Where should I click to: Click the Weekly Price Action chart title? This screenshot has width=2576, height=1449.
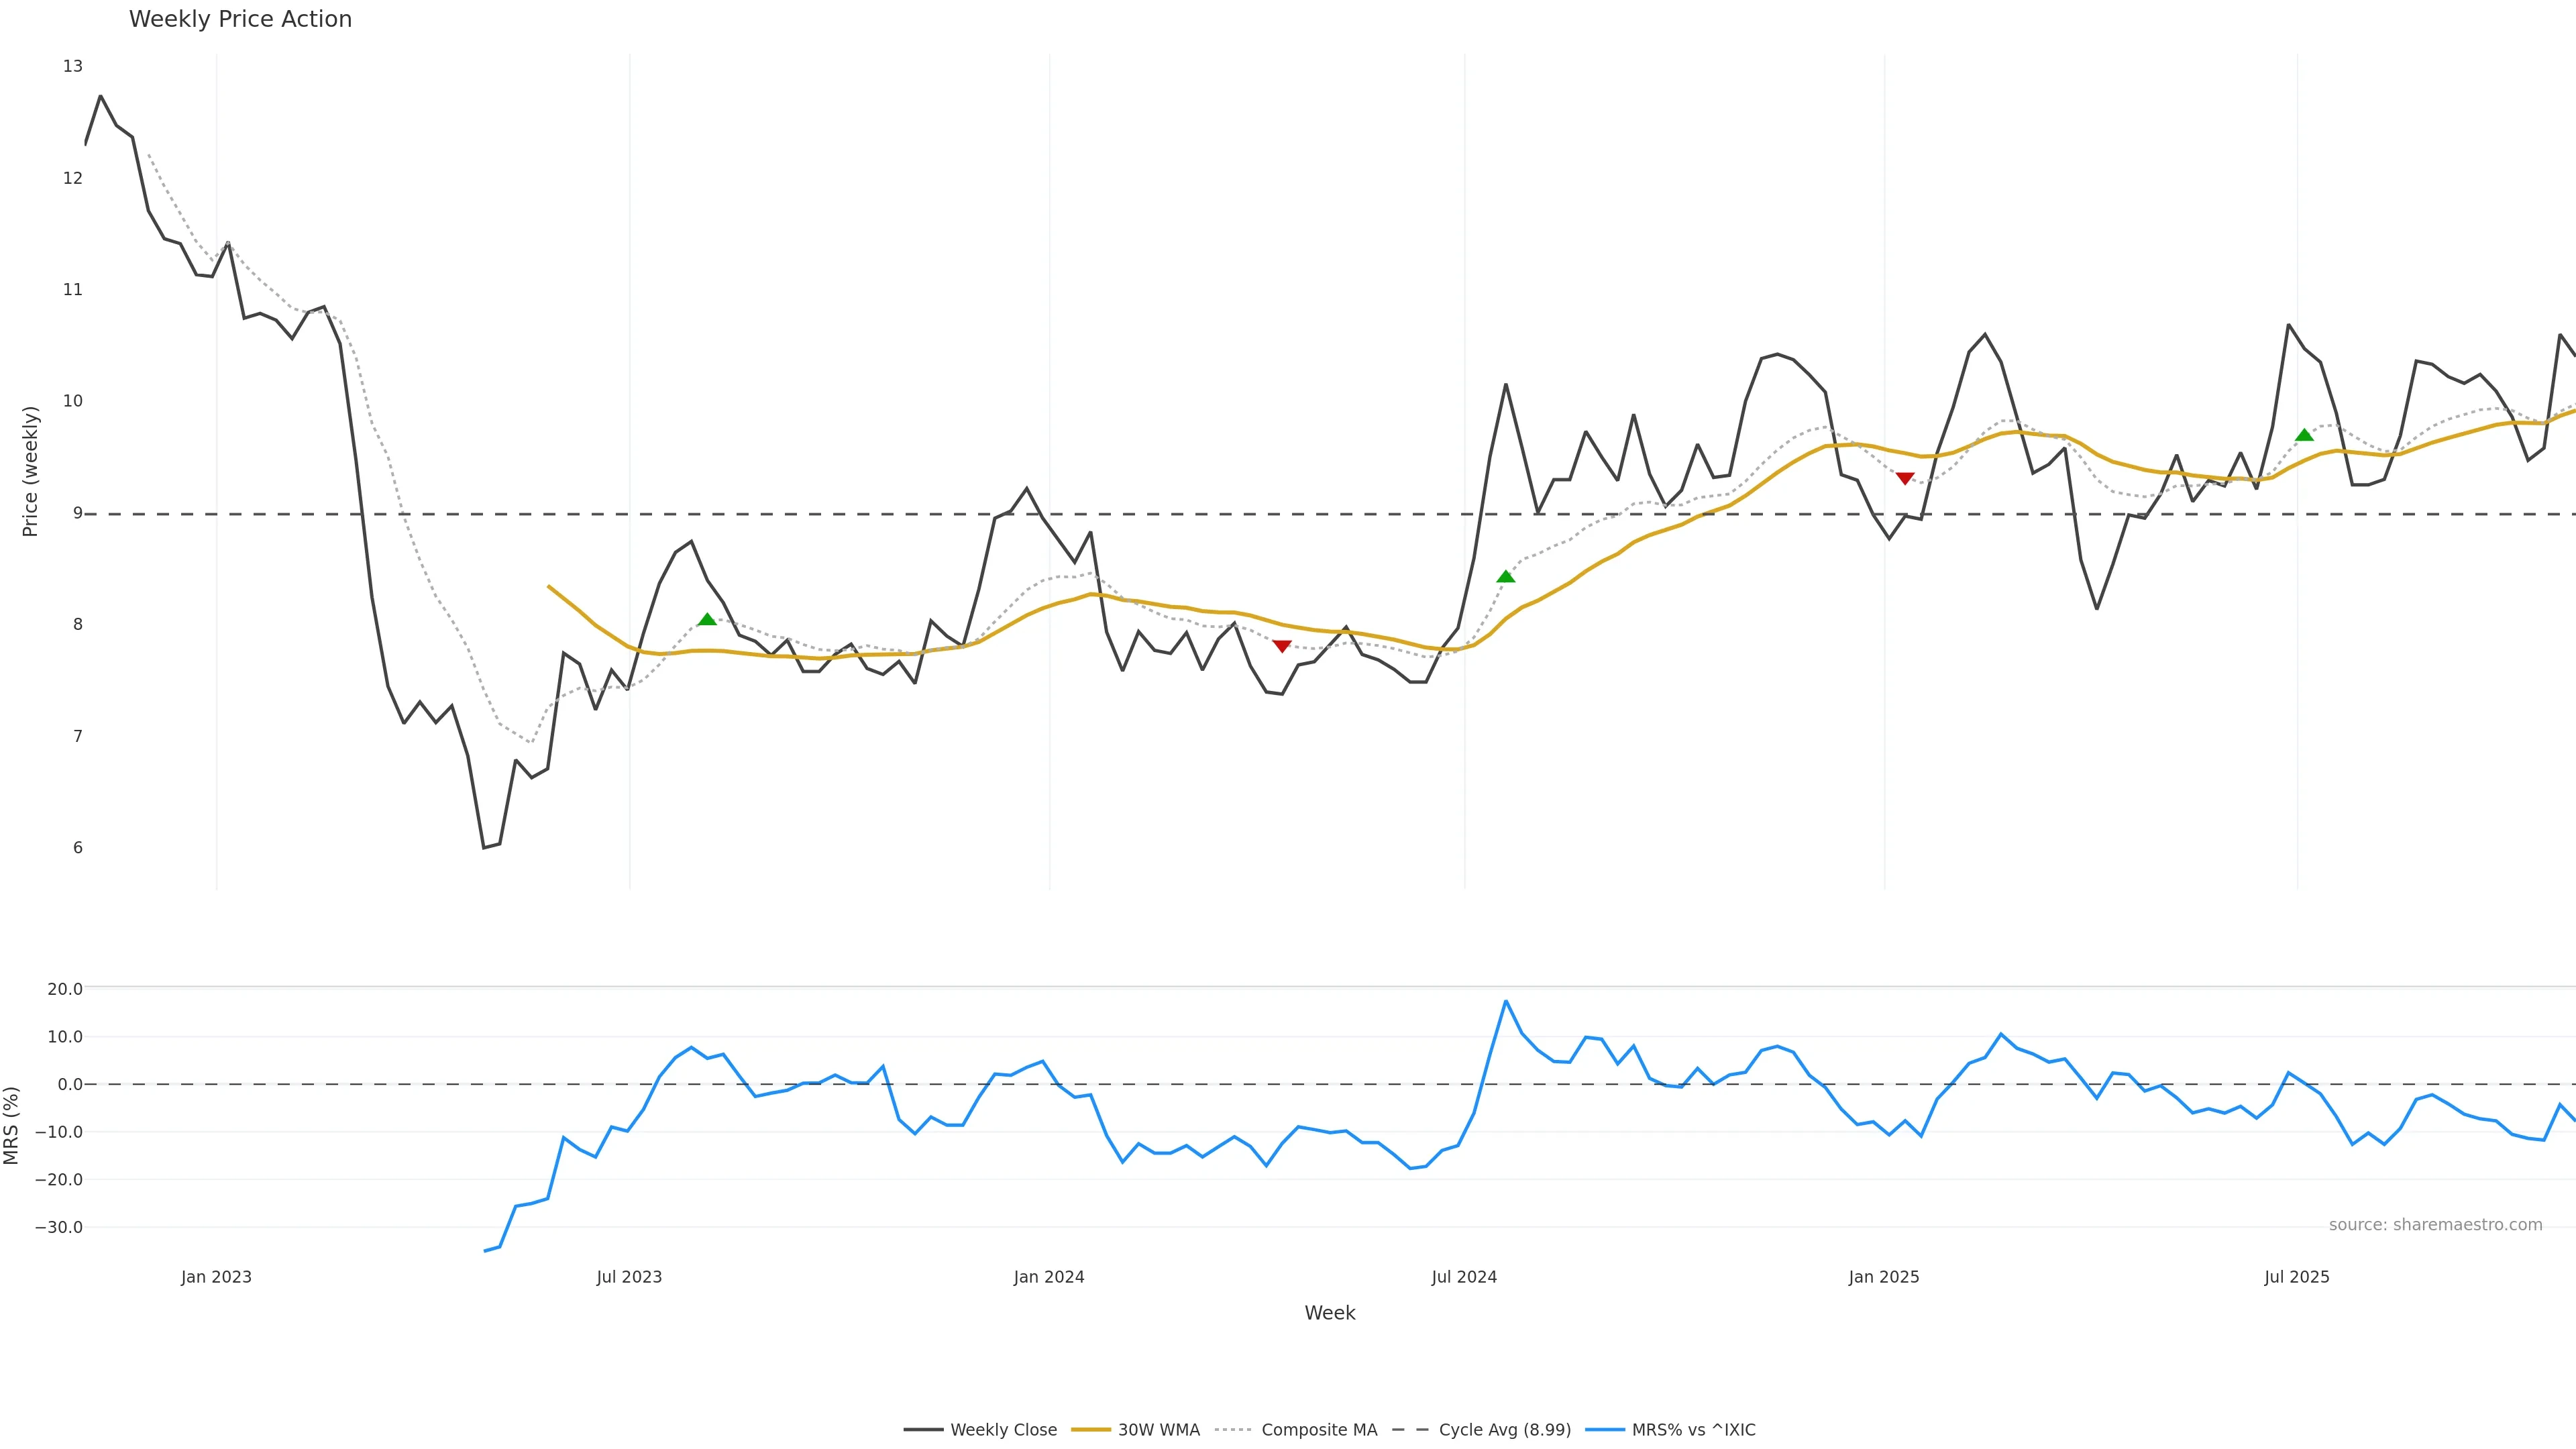click(x=240, y=19)
